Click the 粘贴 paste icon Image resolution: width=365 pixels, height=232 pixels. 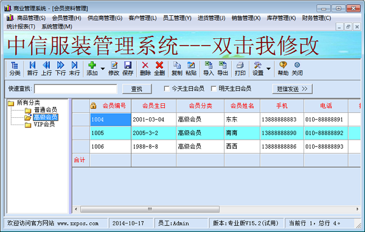(191, 69)
